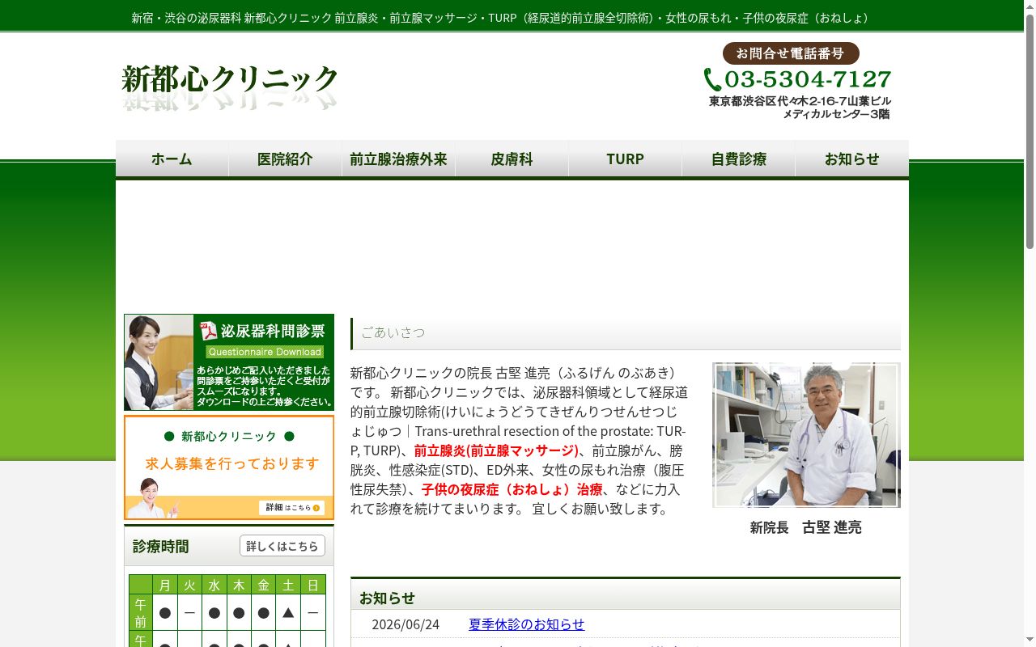
Task: Click the doctor photo of 古堅 進亮
Action: coord(806,435)
